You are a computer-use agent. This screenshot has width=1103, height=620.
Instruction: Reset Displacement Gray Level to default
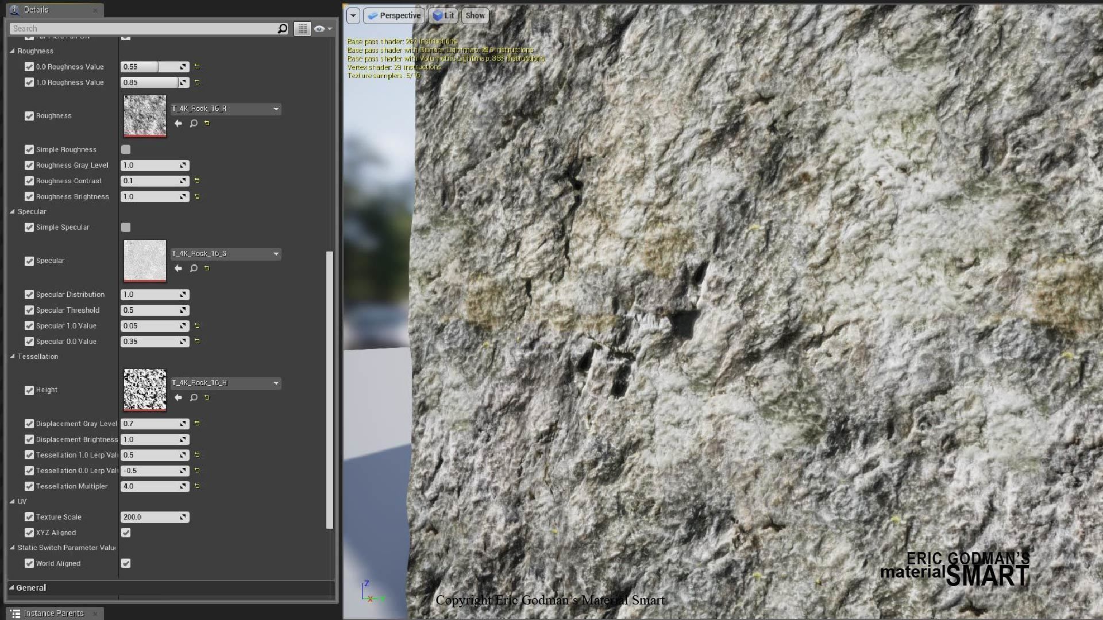197,424
